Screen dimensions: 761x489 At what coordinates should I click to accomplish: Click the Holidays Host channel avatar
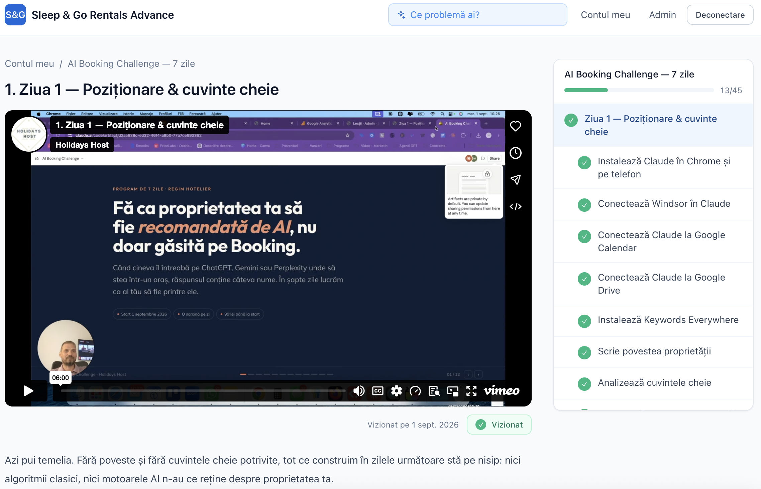[x=29, y=134]
